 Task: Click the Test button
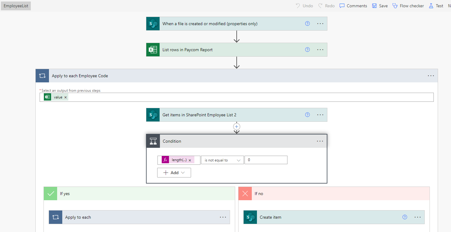pos(436,6)
